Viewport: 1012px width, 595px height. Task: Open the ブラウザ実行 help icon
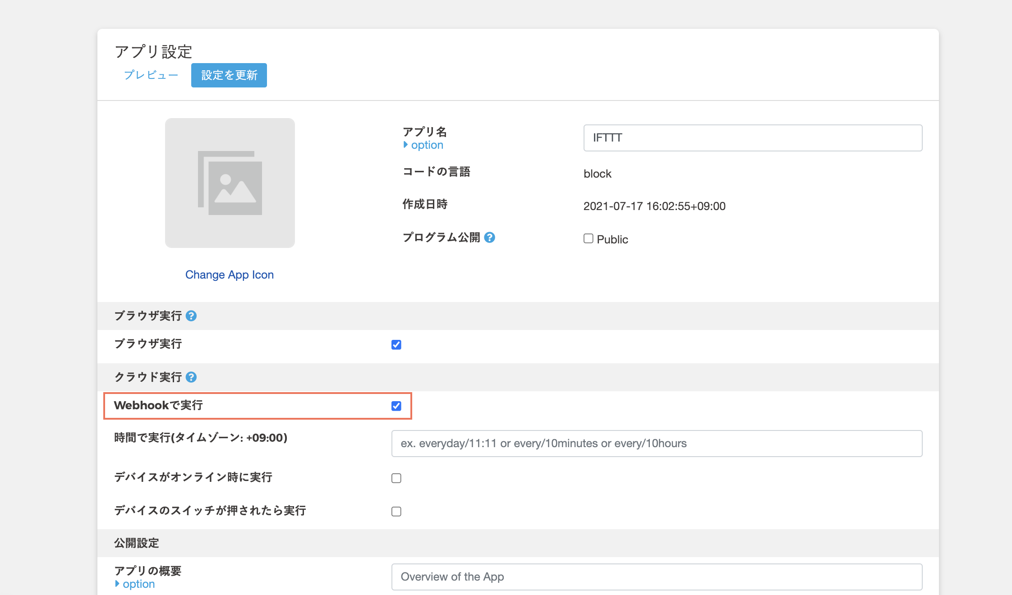(x=192, y=316)
